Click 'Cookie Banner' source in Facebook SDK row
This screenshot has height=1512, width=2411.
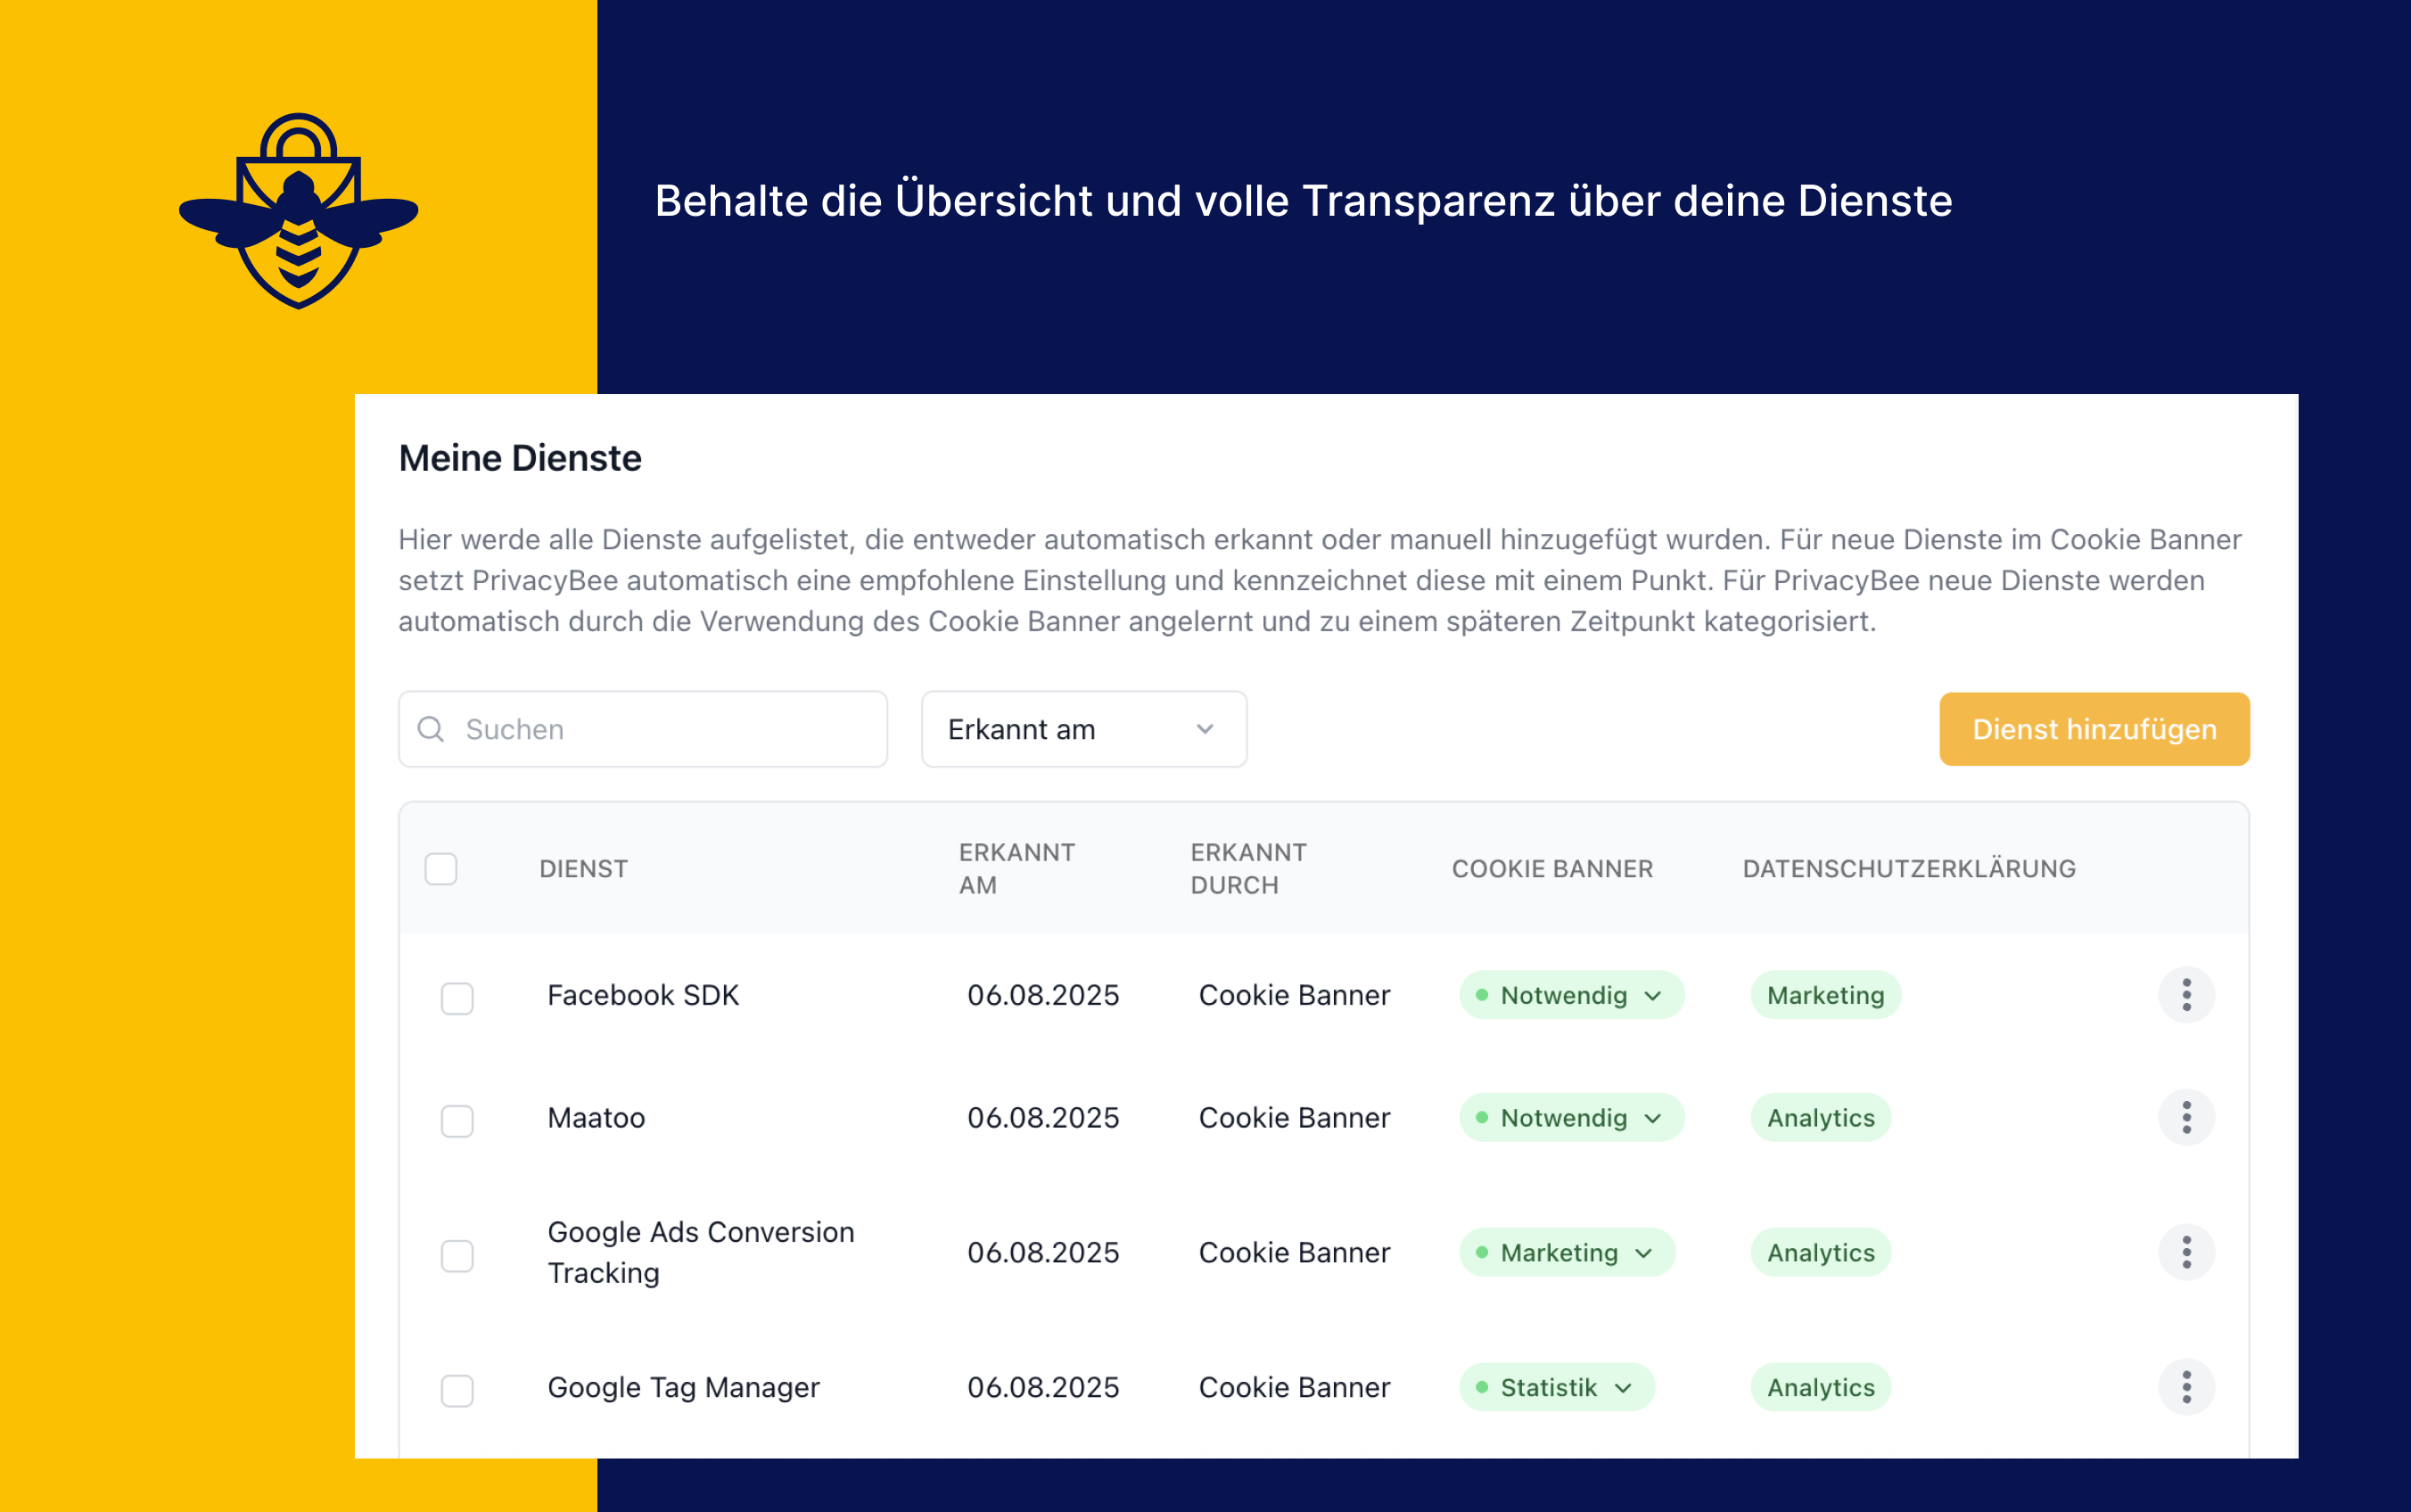pos(1294,995)
